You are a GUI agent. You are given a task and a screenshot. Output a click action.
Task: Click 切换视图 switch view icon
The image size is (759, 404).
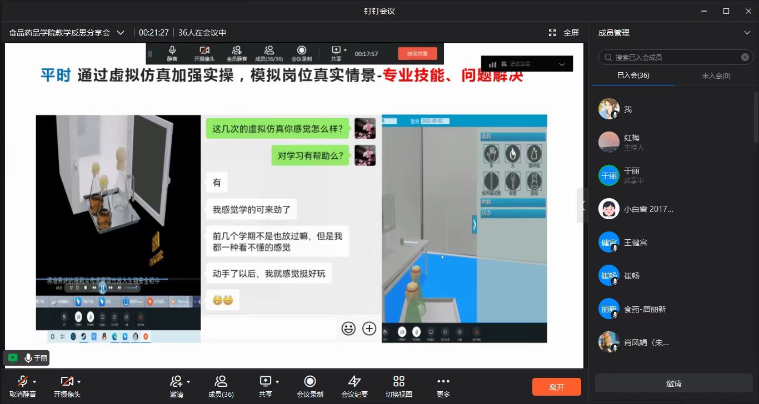coord(399,382)
